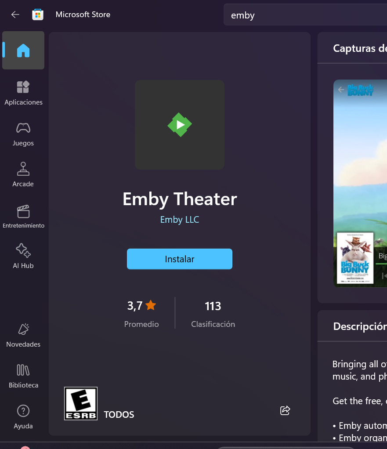Open the Juegos section
Image resolution: width=387 pixels, height=449 pixels.
pyautogui.click(x=23, y=134)
